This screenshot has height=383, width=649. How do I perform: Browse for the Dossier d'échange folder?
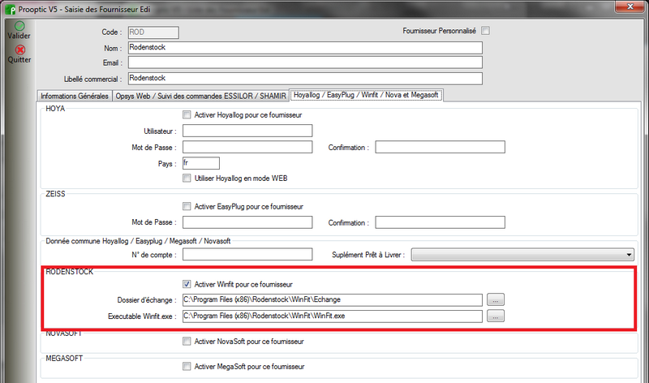pos(496,299)
